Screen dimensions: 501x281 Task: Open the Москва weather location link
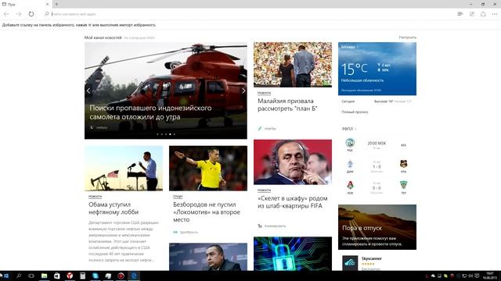349,47
